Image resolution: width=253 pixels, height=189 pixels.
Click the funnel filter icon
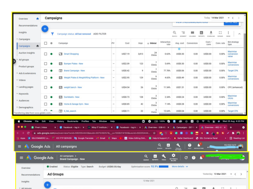pos(52,34)
